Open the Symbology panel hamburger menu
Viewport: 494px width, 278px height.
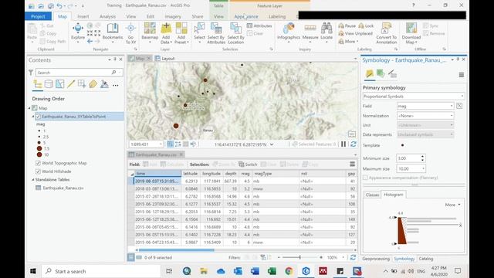[x=462, y=75]
